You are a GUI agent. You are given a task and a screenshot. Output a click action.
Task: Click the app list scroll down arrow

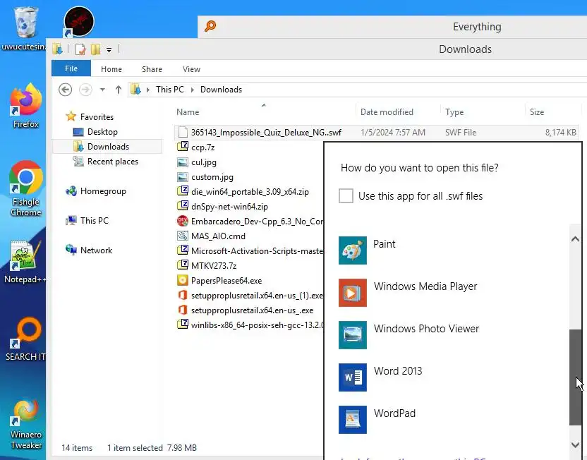click(576, 444)
